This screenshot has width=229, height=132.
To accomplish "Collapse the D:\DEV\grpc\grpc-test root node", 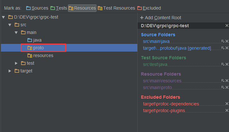I will [4, 17].
